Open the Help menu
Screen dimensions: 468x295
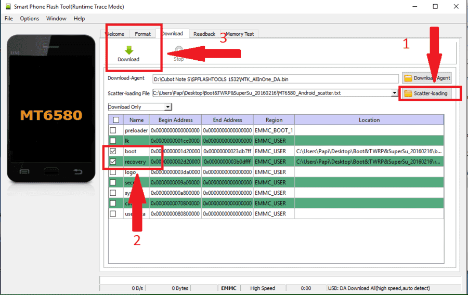coord(79,19)
